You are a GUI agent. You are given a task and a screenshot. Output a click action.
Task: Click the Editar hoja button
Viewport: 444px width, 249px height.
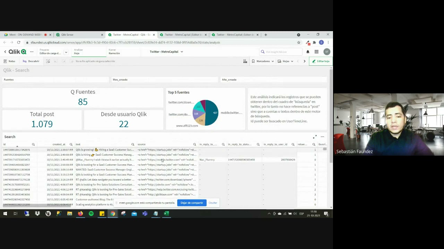(321, 61)
